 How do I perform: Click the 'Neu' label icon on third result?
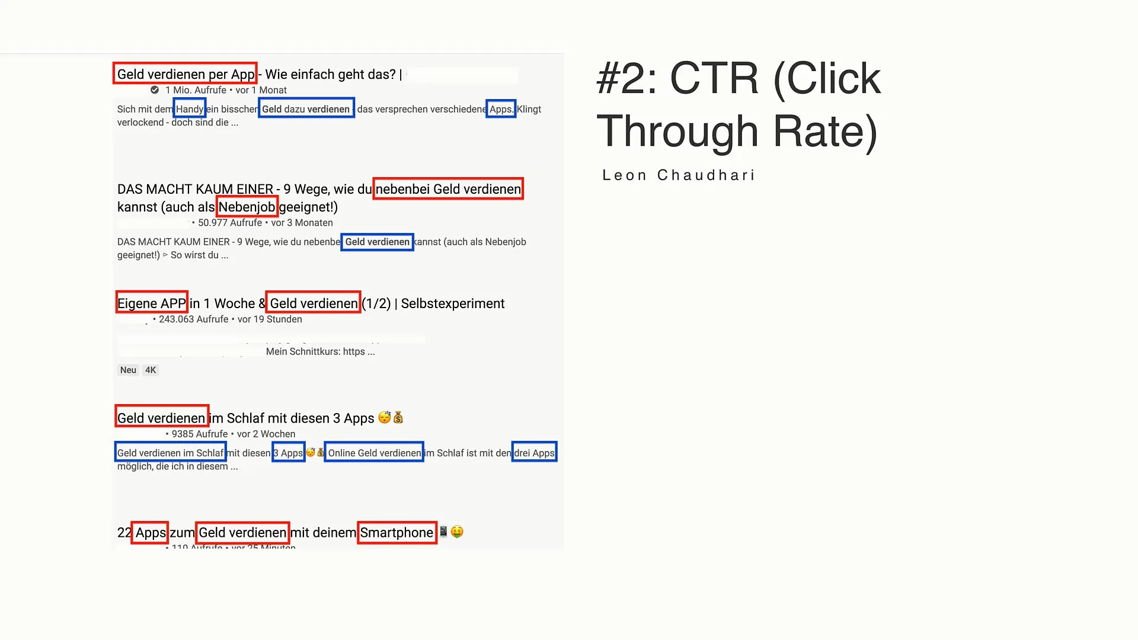pyautogui.click(x=128, y=370)
